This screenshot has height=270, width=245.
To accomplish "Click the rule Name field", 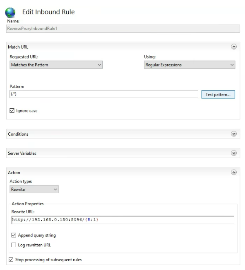I will [123, 29].
